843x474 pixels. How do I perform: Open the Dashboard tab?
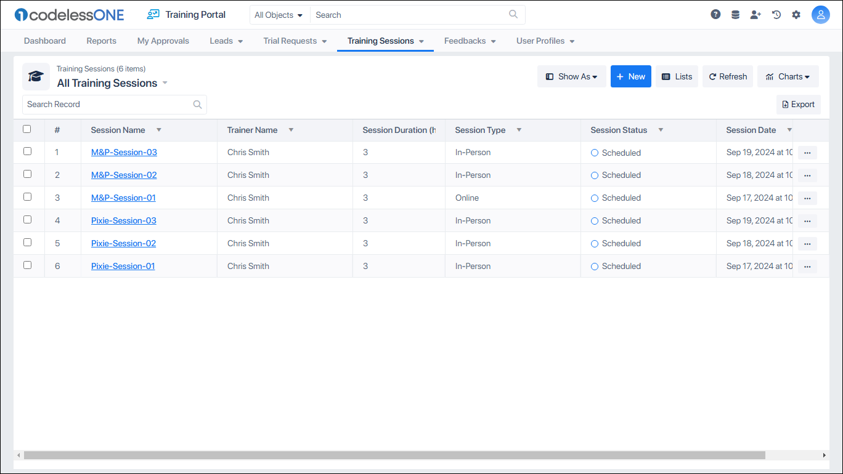click(44, 41)
